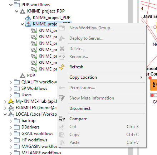The height and width of the screenshot is (155, 157).
Task: Click the Deploy to Server icon
Action: 62,38
